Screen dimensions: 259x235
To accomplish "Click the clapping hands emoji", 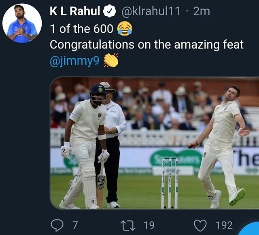I will pos(110,60).
